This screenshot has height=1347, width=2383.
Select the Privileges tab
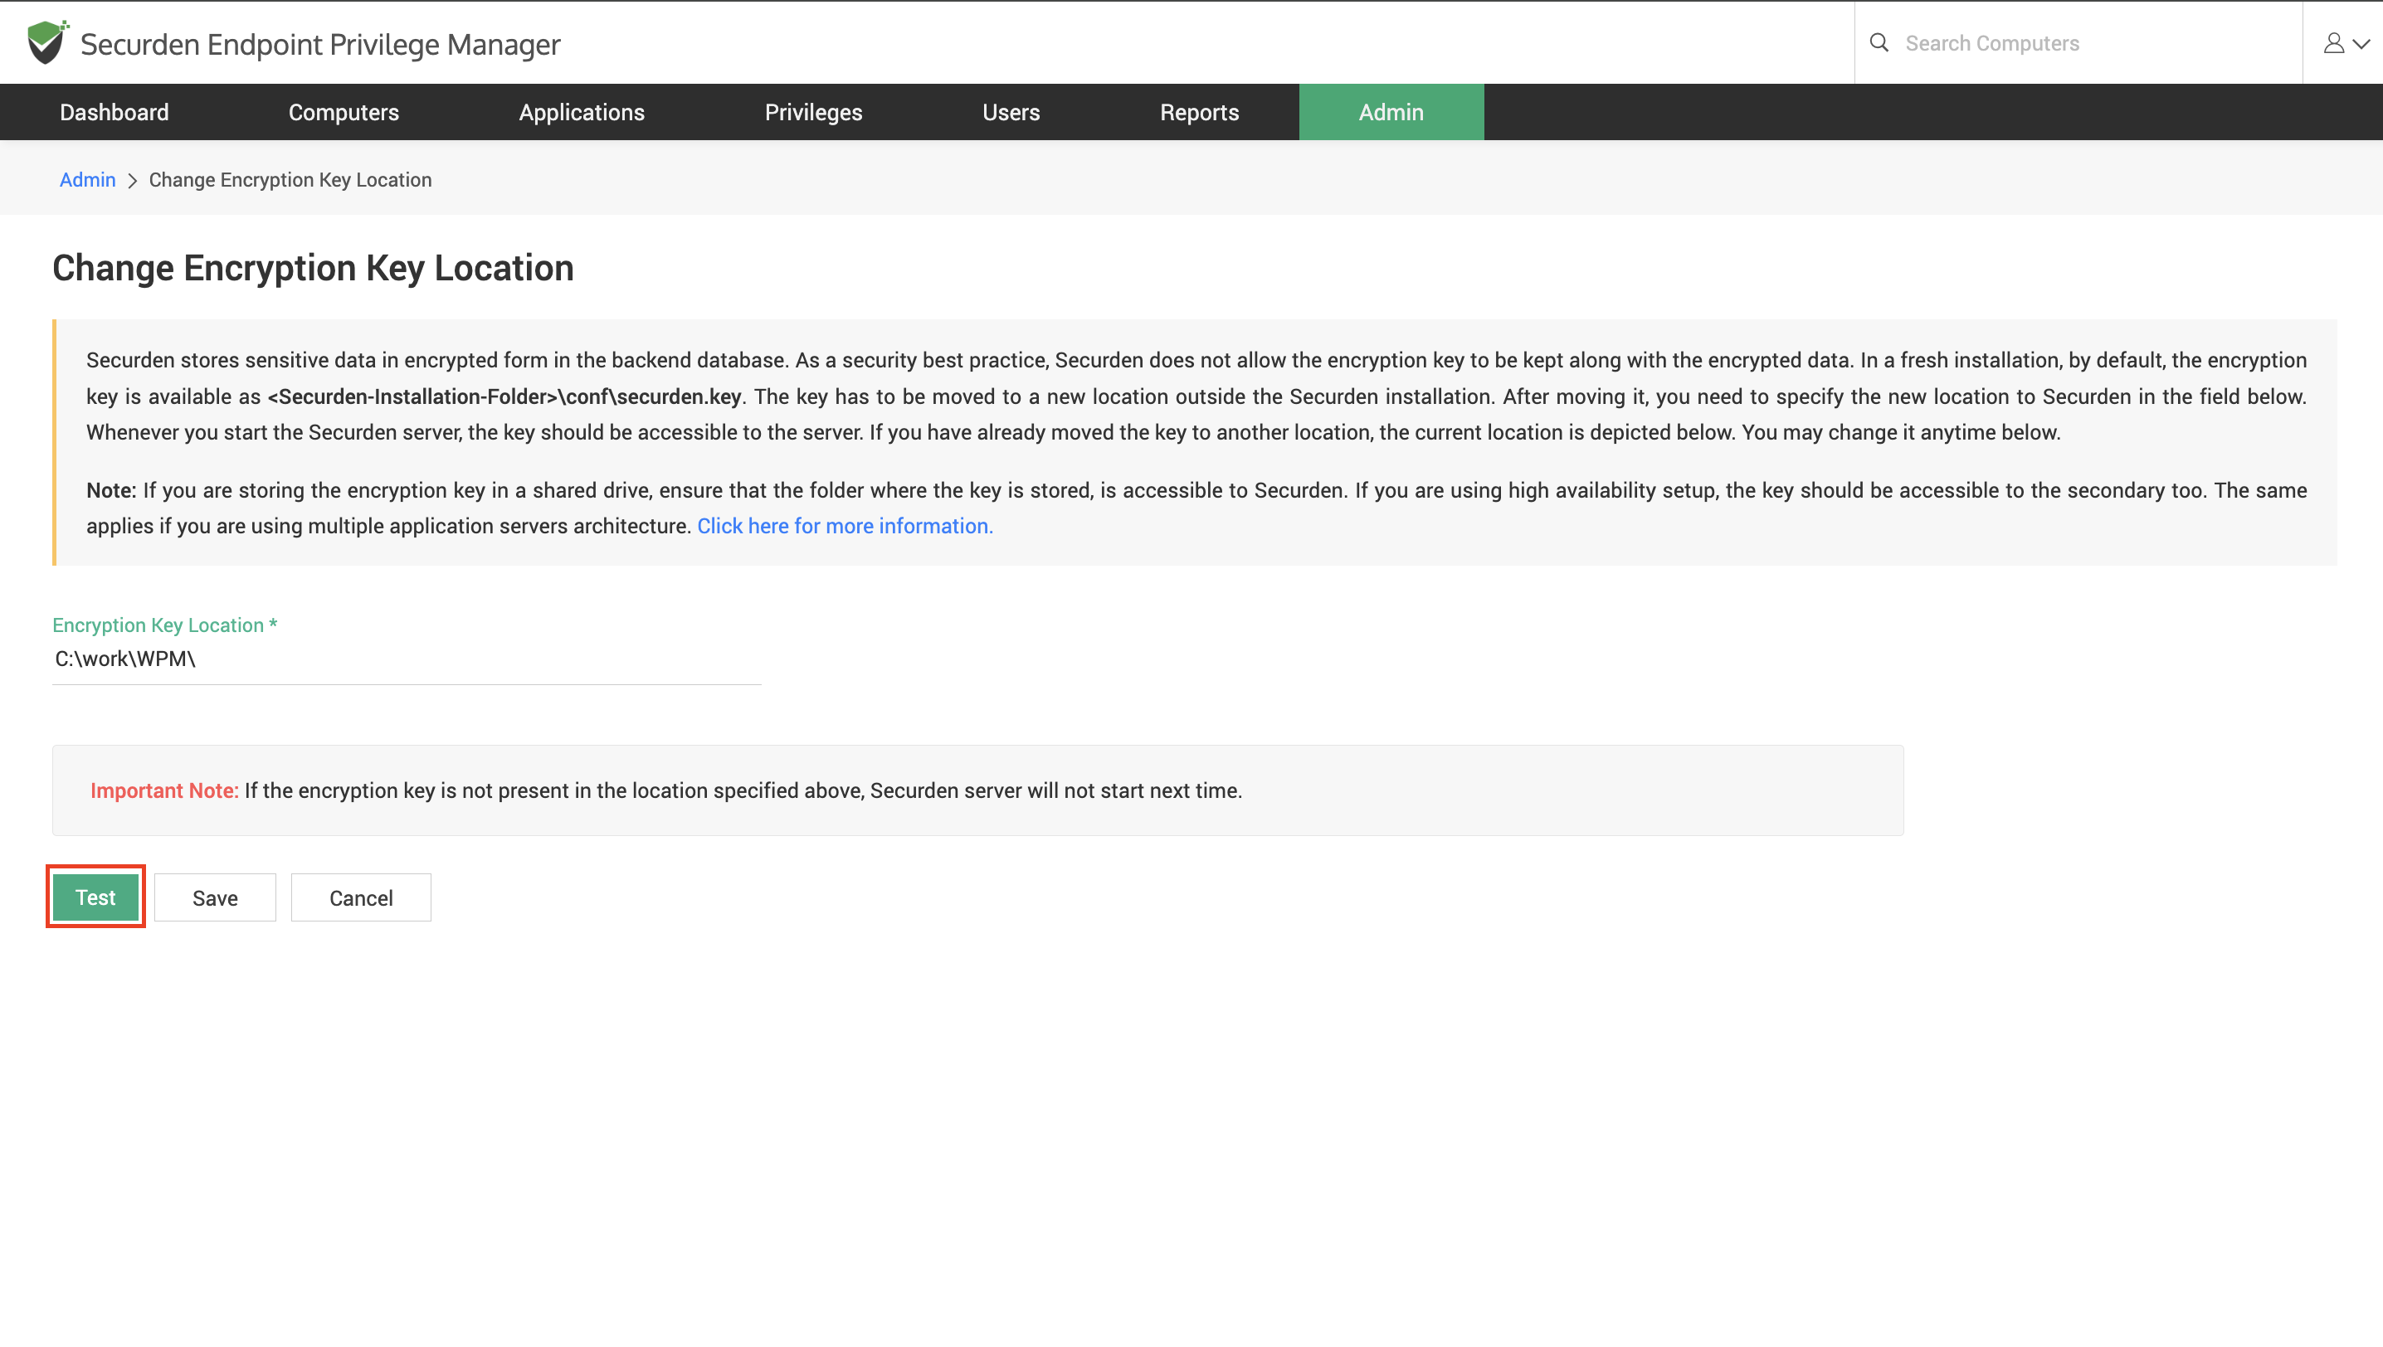coord(813,112)
